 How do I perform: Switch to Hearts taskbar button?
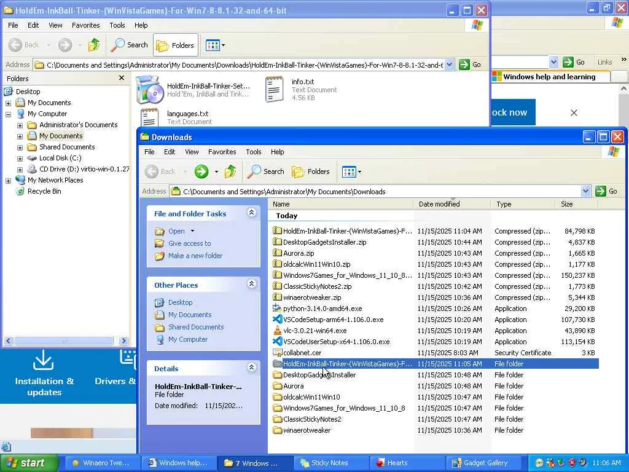pos(407,463)
